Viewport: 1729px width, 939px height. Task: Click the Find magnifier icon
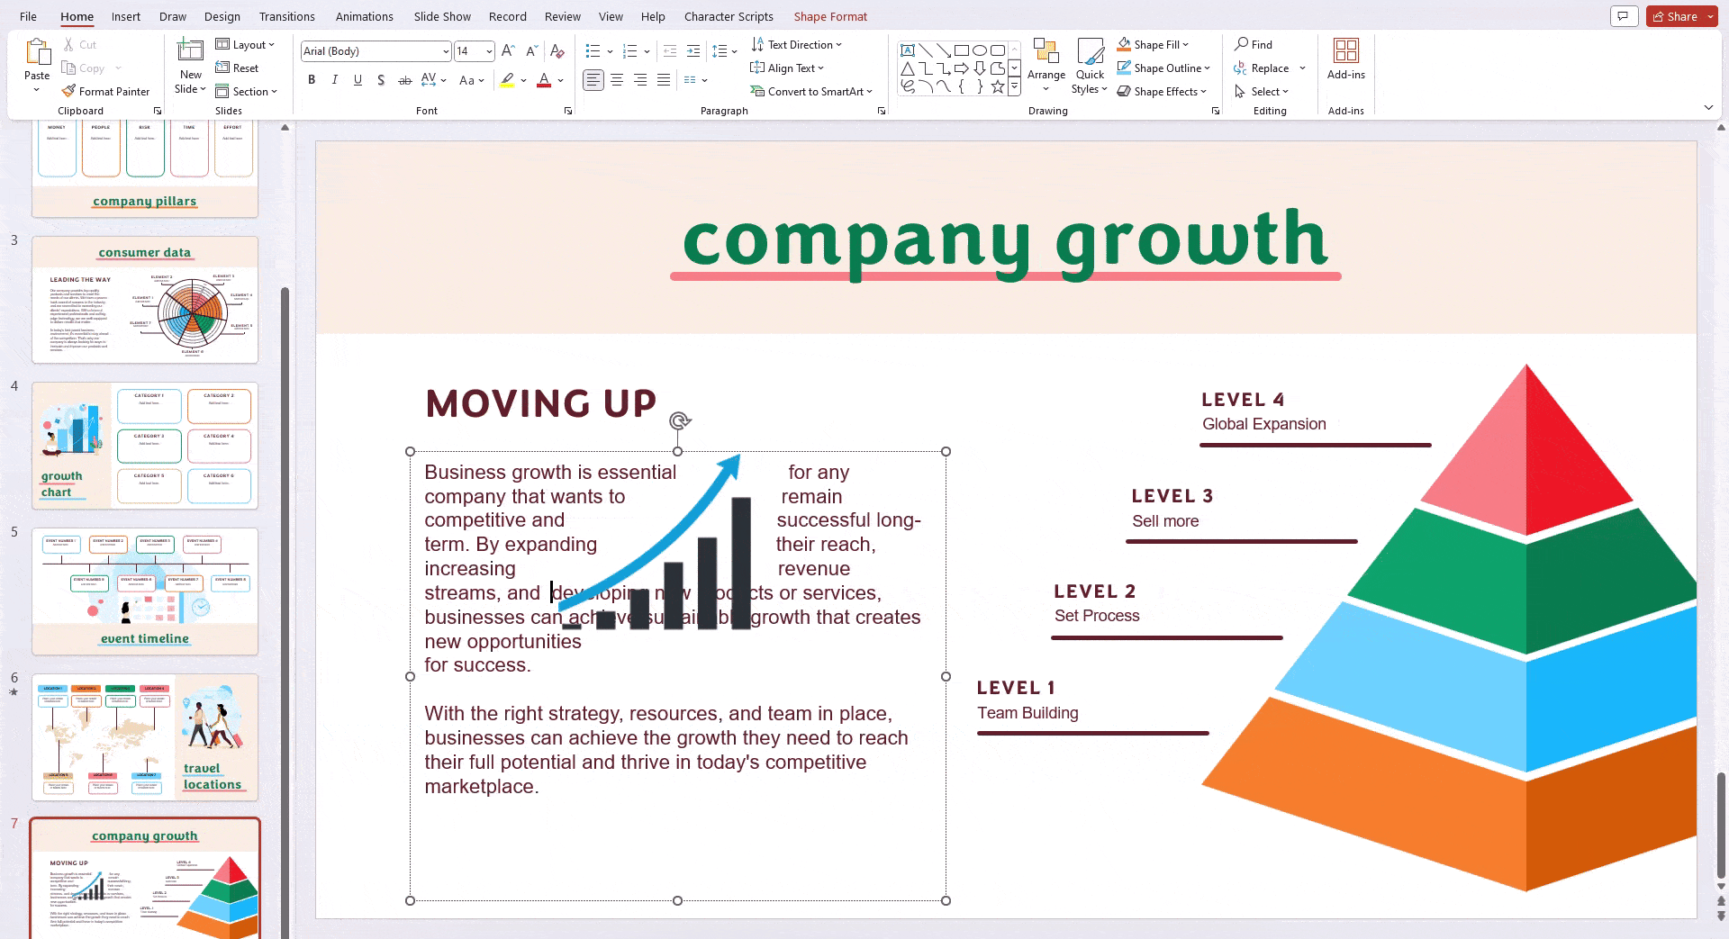(x=1242, y=44)
